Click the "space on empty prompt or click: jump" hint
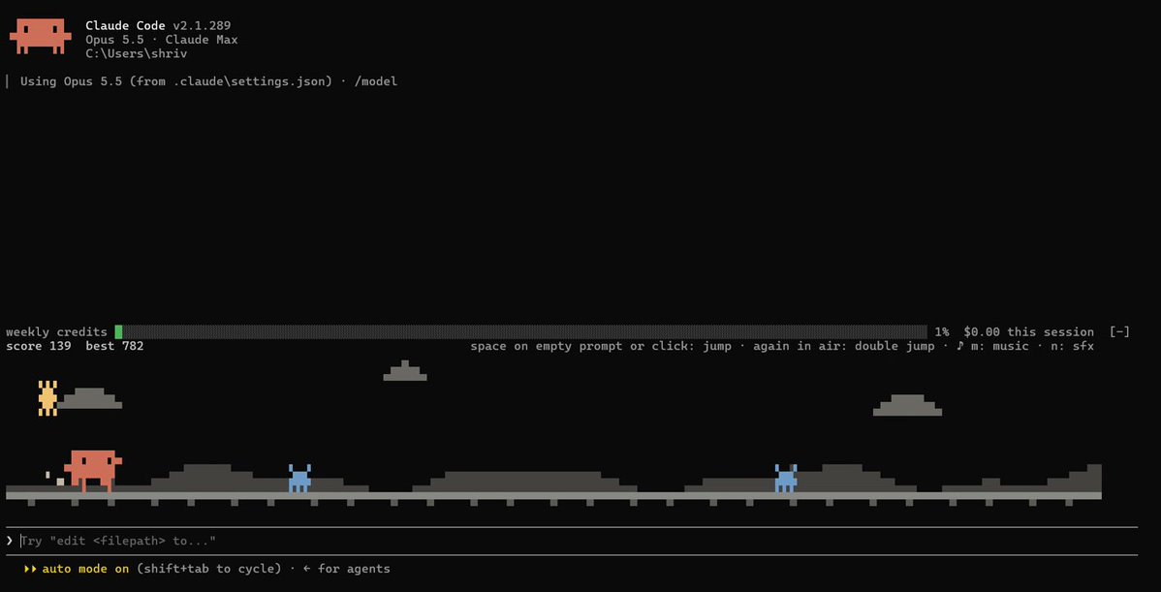The height and width of the screenshot is (592, 1161). pos(601,346)
